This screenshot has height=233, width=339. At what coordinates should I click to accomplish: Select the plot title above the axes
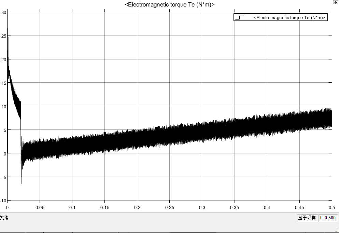point(170,4)
